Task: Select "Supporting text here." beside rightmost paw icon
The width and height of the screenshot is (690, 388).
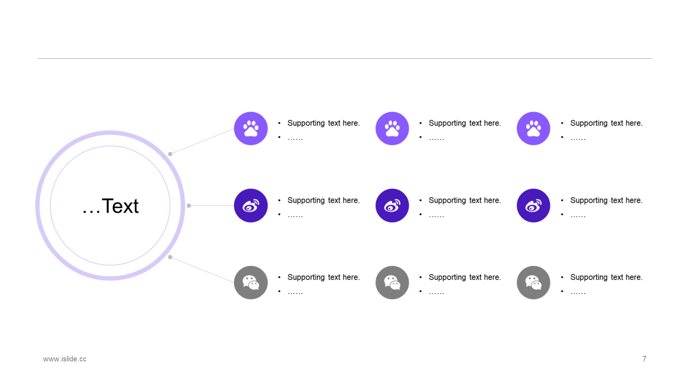Action: point(606,123)
